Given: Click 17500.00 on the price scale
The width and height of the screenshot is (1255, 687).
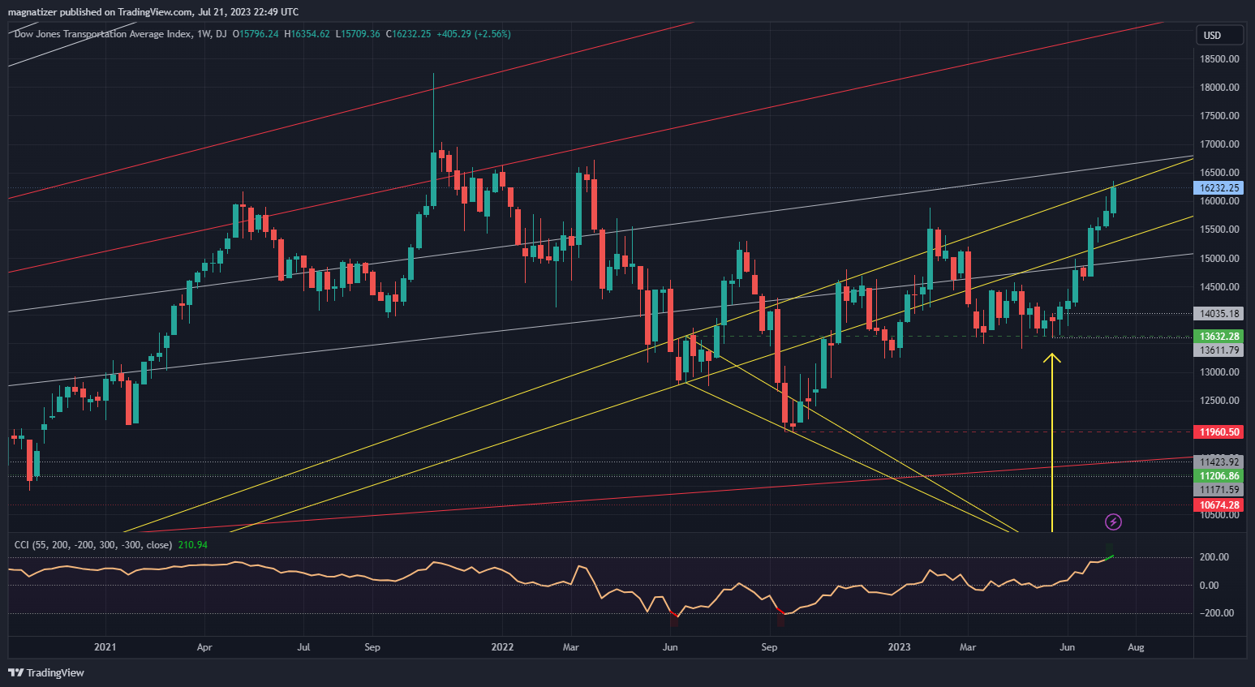Looking at the screenshot, I should pyautogui.click(x=1219, y=116).
